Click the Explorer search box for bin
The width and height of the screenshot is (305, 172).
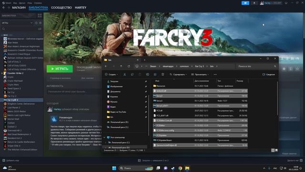(257, 66)
